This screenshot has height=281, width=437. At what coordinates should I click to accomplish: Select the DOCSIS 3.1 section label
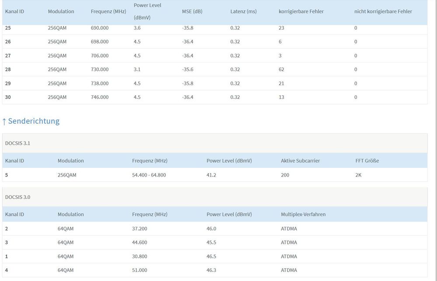(17, 143)
